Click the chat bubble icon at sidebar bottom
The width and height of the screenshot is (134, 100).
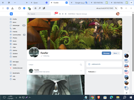(x=126, y=93)
